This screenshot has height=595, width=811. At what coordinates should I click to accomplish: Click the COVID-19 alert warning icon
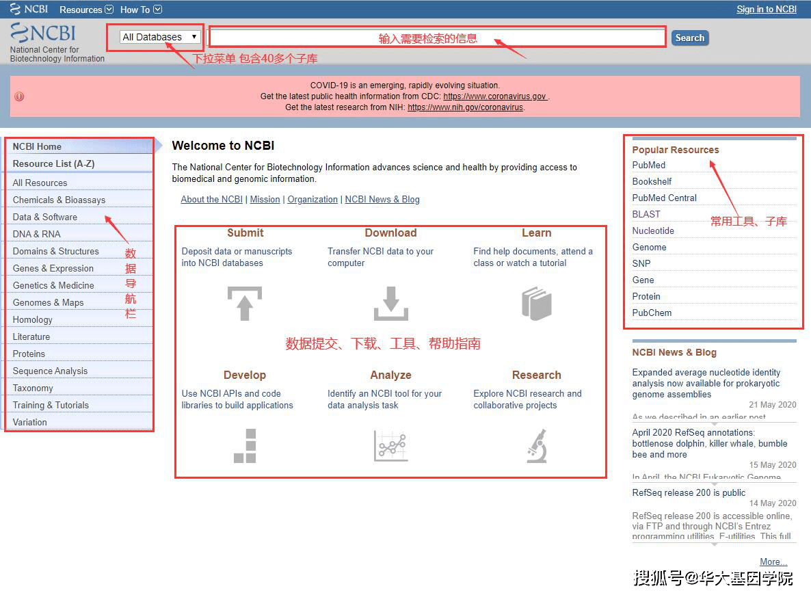18,96
